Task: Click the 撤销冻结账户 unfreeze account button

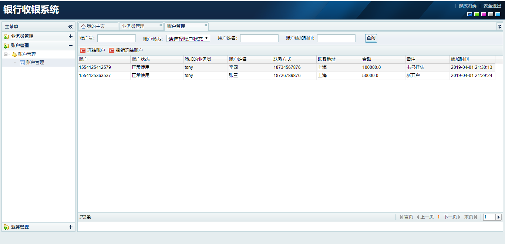Action: coord(126,50)
